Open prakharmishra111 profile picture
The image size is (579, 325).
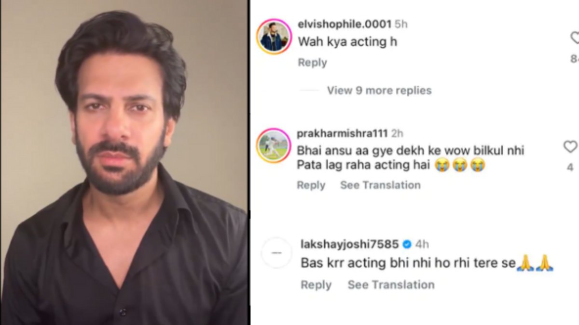coord(274,145)
